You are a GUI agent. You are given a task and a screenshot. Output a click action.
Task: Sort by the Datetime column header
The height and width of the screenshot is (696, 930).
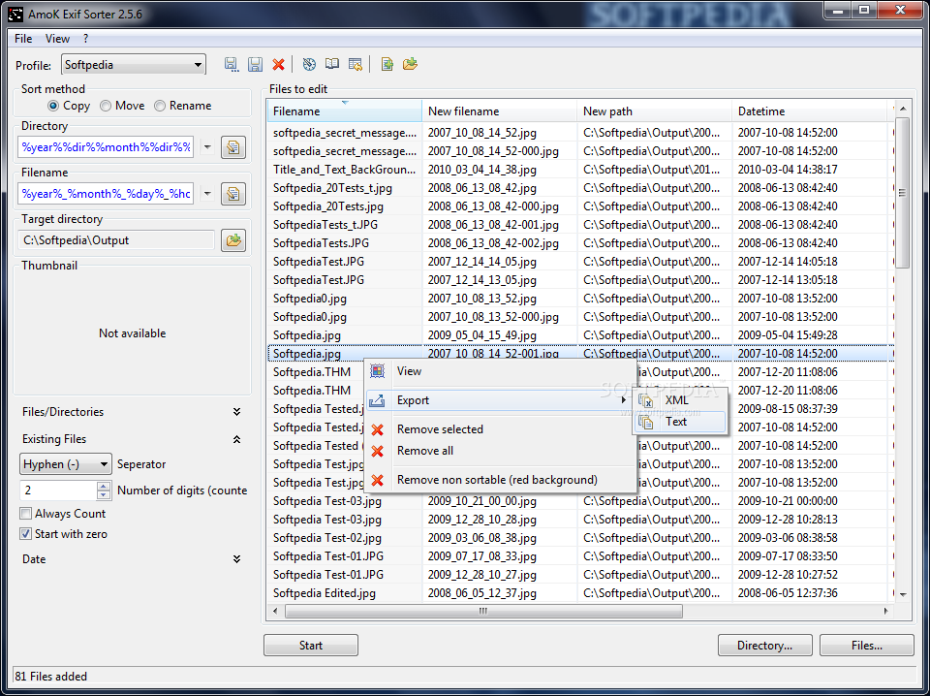pyautogui.click(x=810, y=111)
